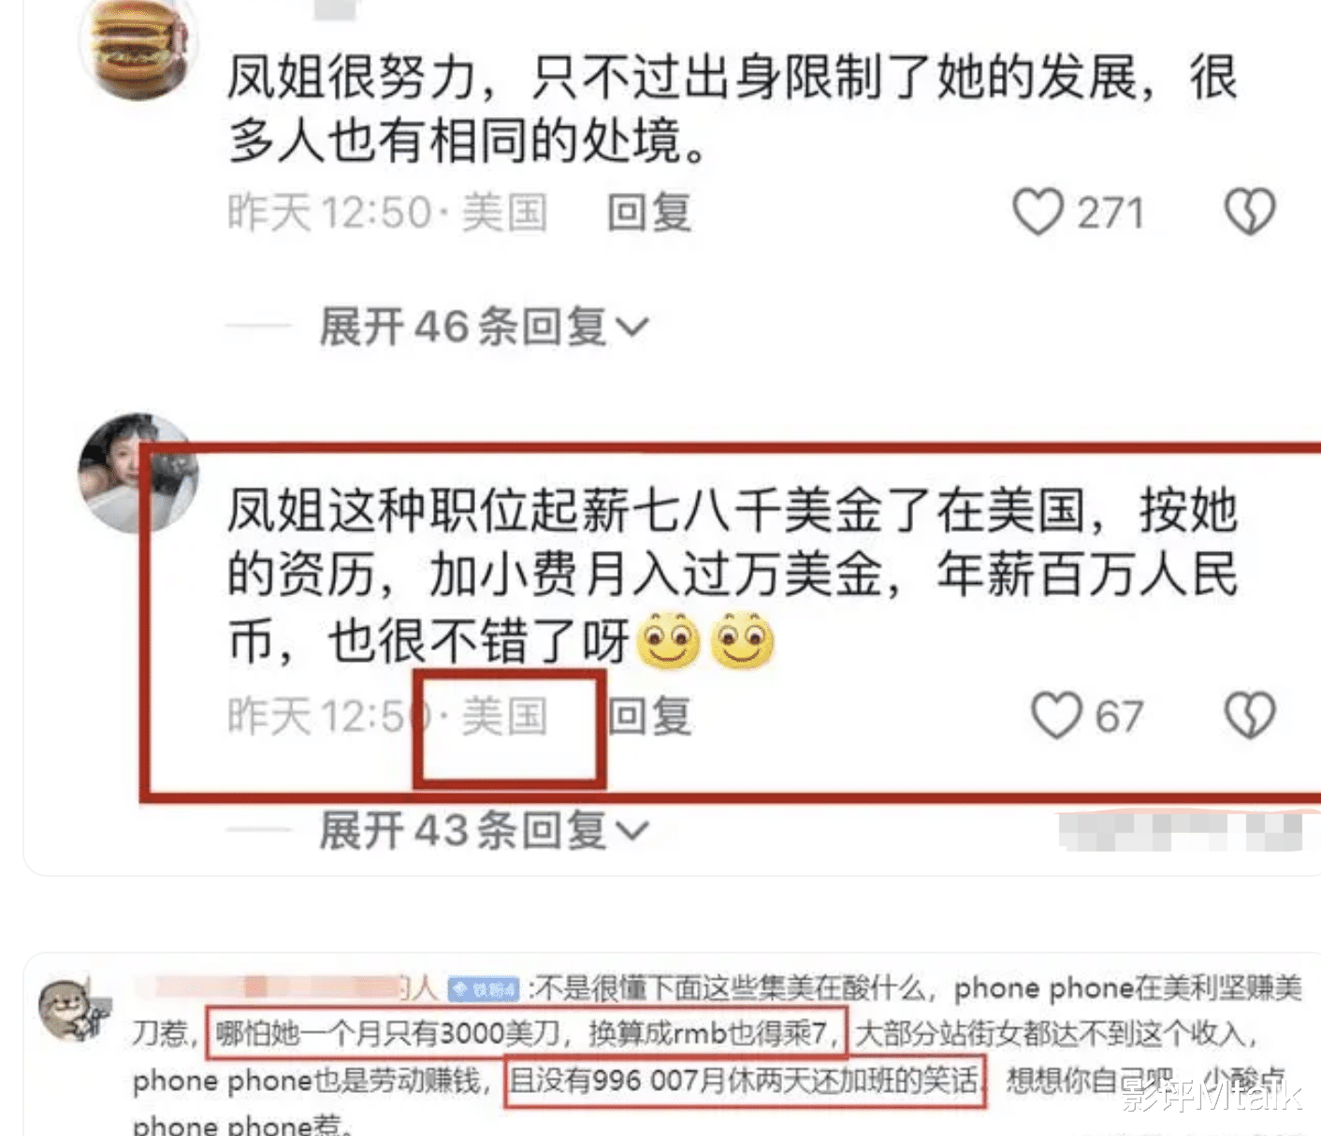The height and width of the screenshot is (1136, 1321).
Task: Click the 271 like count
Action: point(1111,213)
